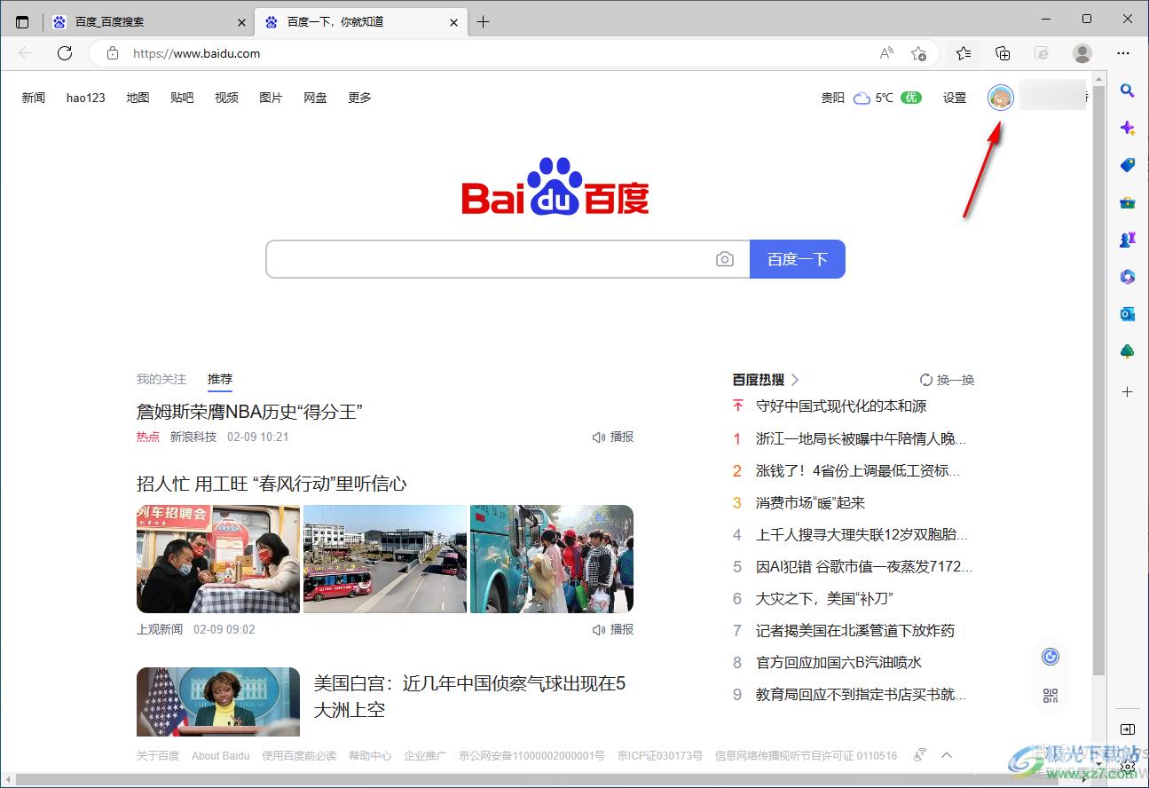Screen dimensions: 1149x788
Task: Open the 视频 link
Action: (226, 98)
